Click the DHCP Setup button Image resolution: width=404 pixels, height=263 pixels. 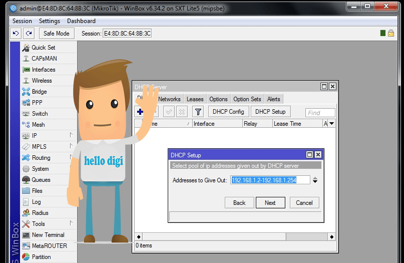pos(270,112)
